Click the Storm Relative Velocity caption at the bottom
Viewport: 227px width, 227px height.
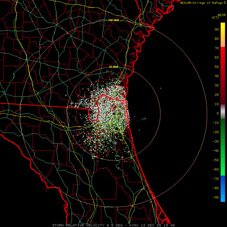point(113,225)
